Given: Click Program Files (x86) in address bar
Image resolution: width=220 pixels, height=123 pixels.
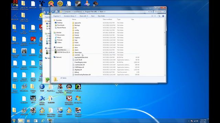Looking at the screenshot, I should click(x=91, y=12).
